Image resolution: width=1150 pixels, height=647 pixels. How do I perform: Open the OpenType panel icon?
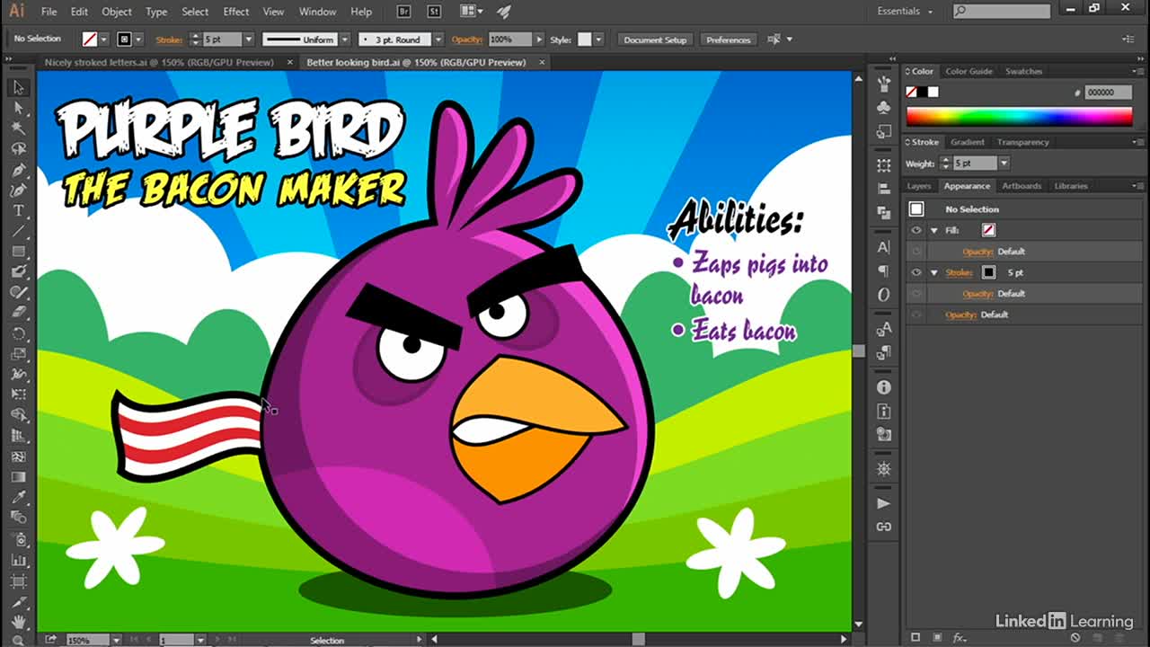point(884,294)
